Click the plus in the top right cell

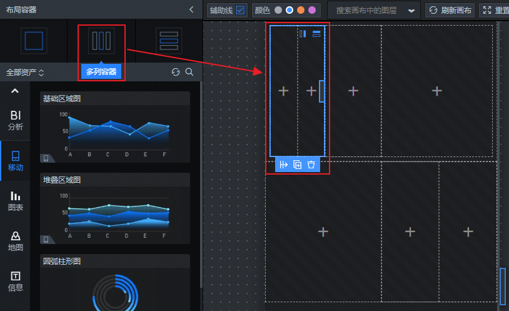(437, 91)
